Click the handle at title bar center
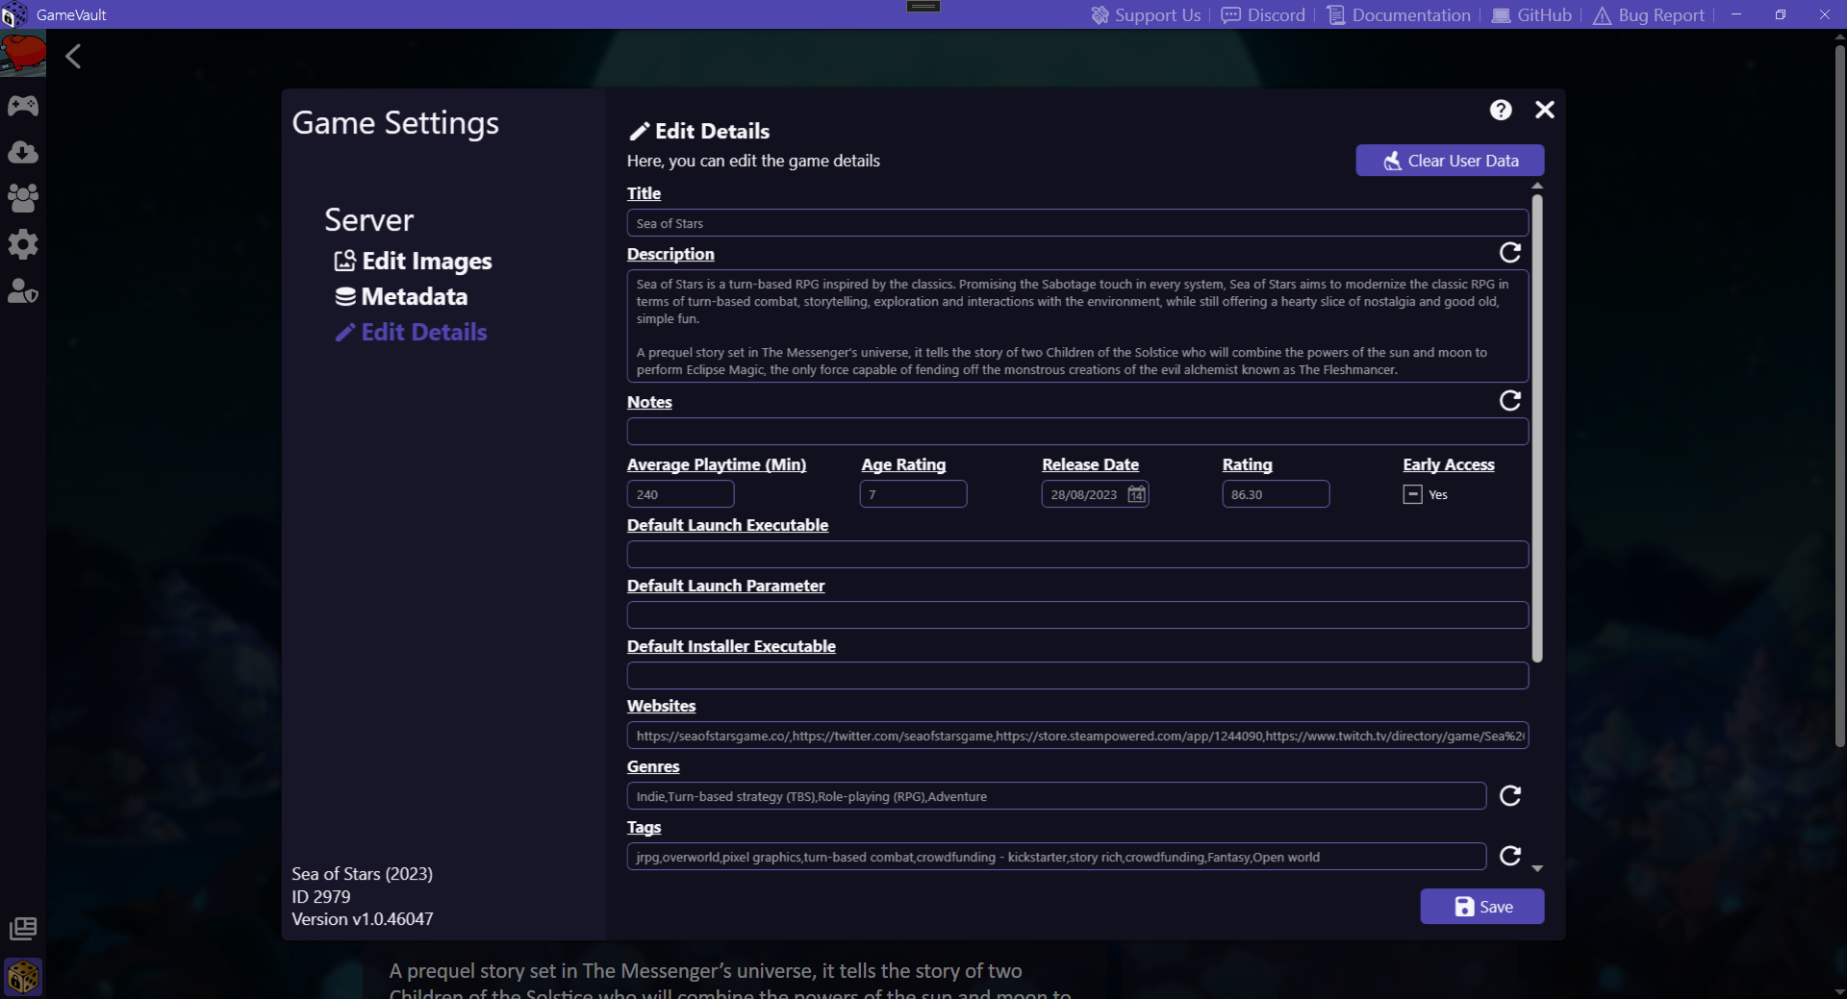Screen dimensions: 1847x999 [x=923, y=7]
